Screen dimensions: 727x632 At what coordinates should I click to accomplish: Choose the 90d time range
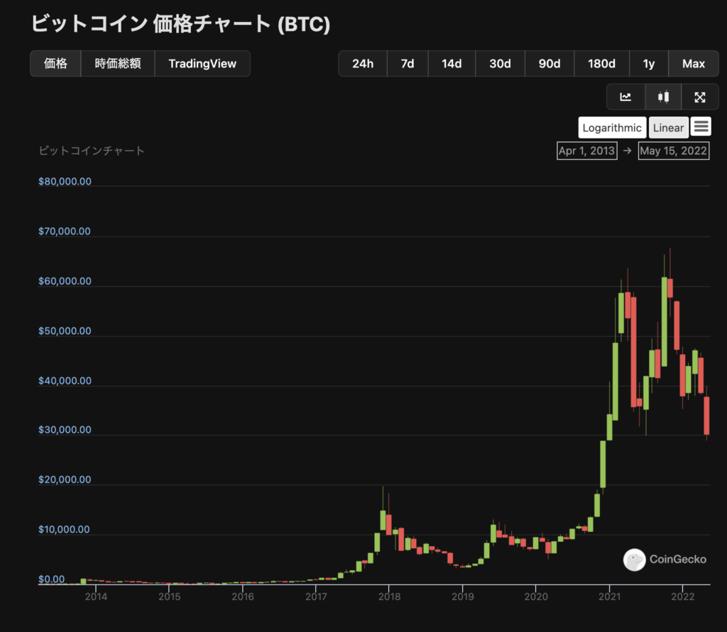pyautogui.click(x=550, y=63)
